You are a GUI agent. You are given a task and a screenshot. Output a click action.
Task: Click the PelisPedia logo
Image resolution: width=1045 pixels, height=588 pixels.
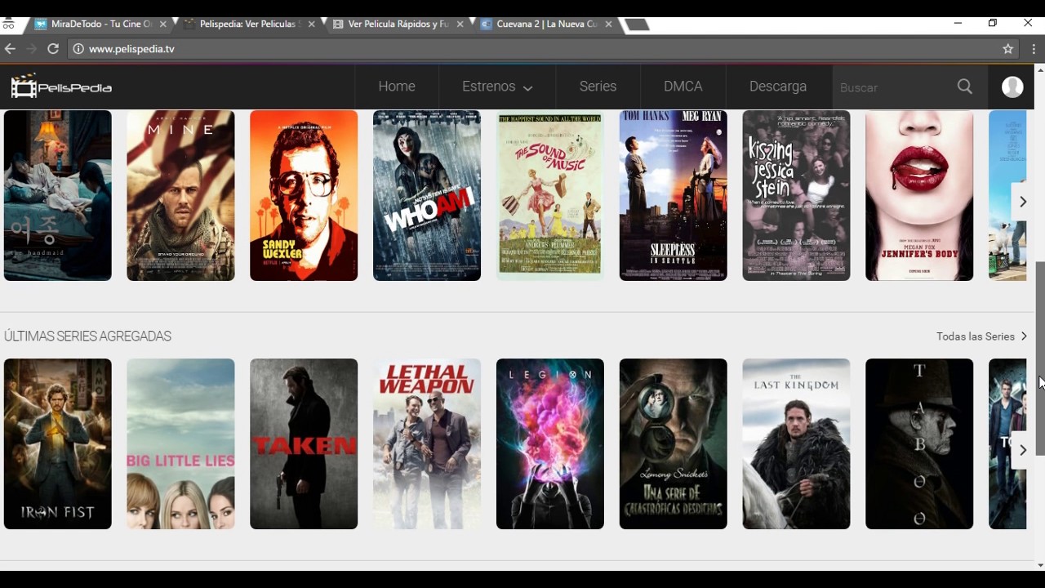click(x=61, y=86)
